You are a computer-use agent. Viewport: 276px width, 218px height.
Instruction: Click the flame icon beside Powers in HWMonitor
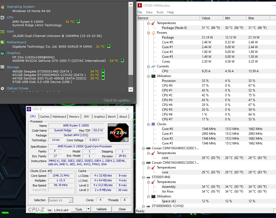[x=153, y=33]
